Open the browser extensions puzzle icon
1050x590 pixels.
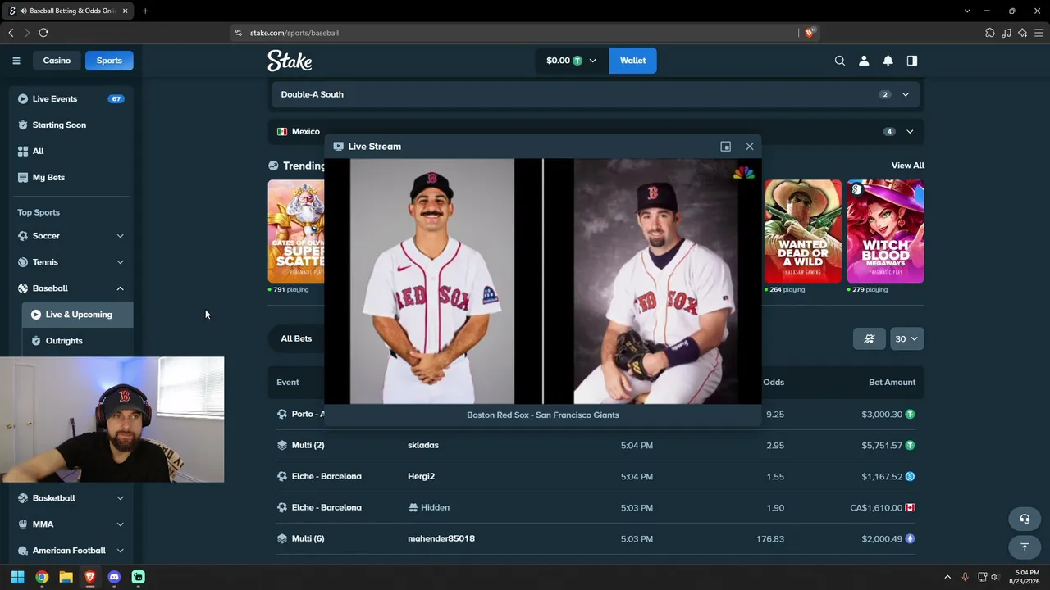coord(990,33)
